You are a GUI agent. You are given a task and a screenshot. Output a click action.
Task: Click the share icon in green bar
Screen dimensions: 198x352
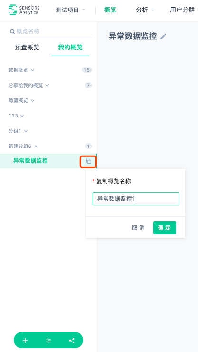point(72,341)
